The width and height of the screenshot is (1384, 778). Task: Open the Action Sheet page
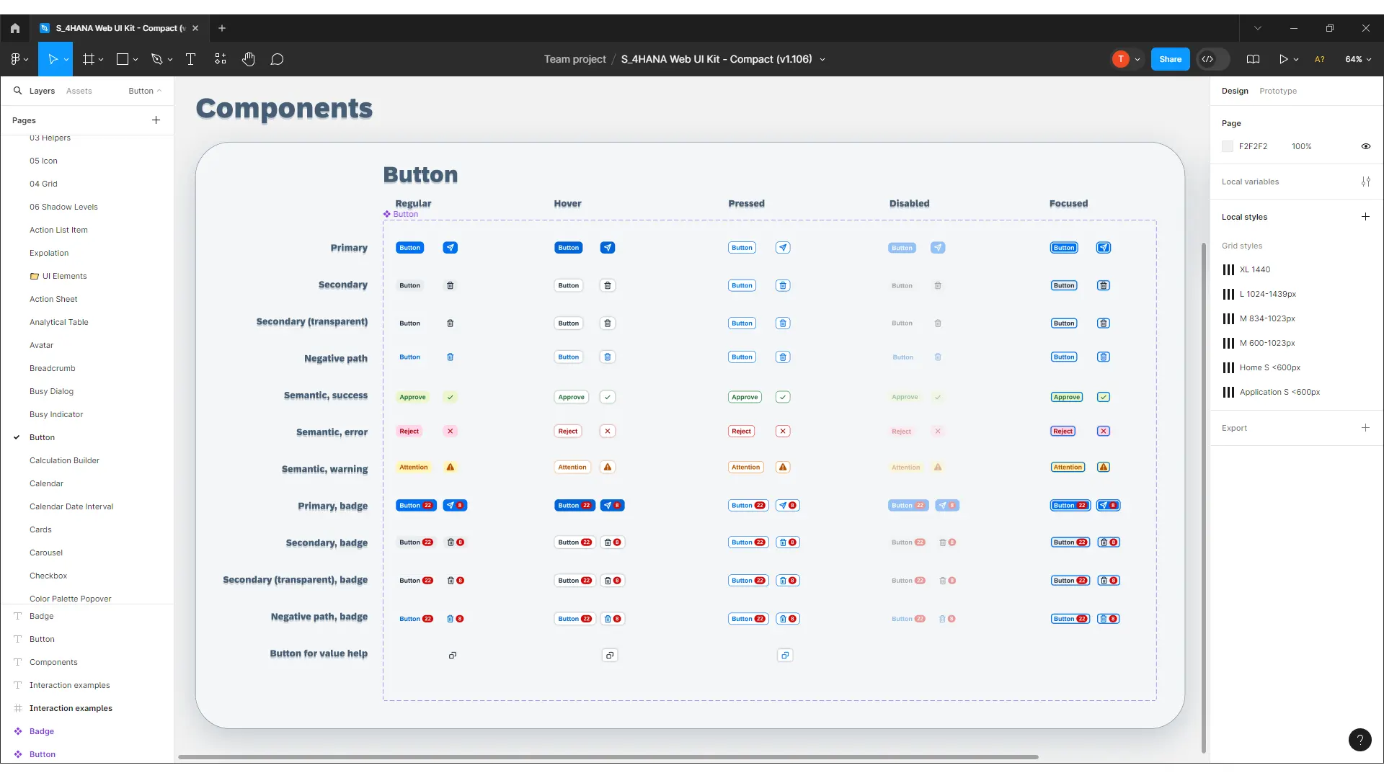tap(53, 299)
